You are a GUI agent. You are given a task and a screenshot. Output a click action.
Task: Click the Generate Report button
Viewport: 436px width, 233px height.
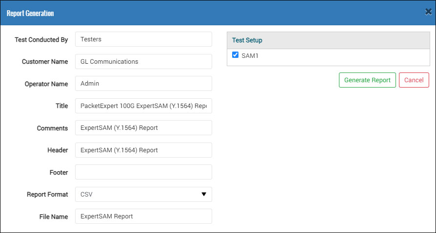click(367, 80)
